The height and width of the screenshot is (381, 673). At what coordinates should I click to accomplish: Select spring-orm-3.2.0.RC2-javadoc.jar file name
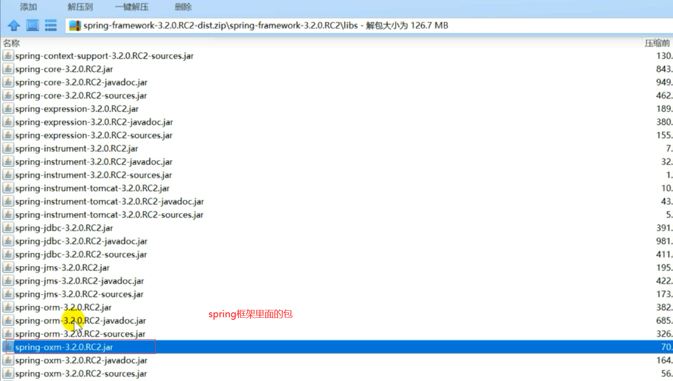[81, 321]
